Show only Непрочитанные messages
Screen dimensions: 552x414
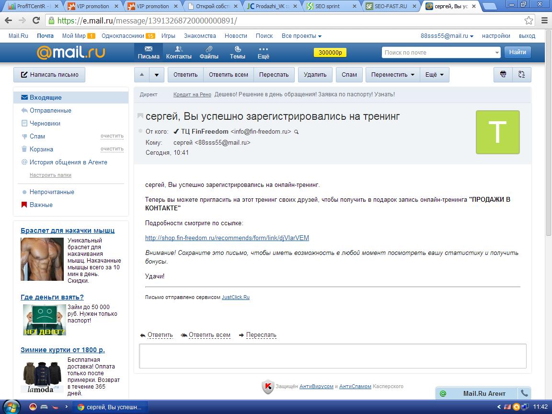tap(52, 192)
